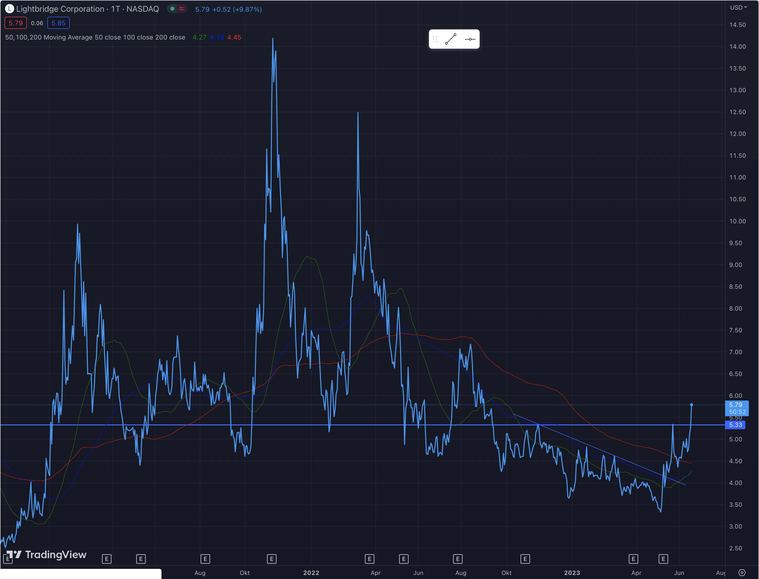Click the blue 5.85 buy price button
Image resolution: width=759 pixels, height=579 pixels.
click(58, 23)
